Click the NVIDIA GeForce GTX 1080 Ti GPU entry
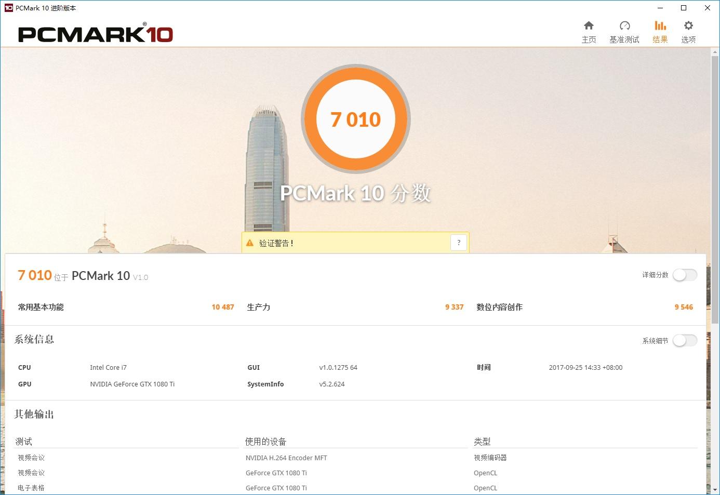Image resolution: width=720 pixels, height=495 pixels. (132, 384)
